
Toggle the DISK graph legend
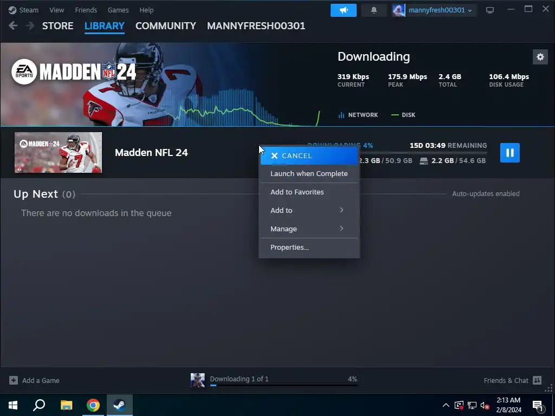(x=403, y=115)
